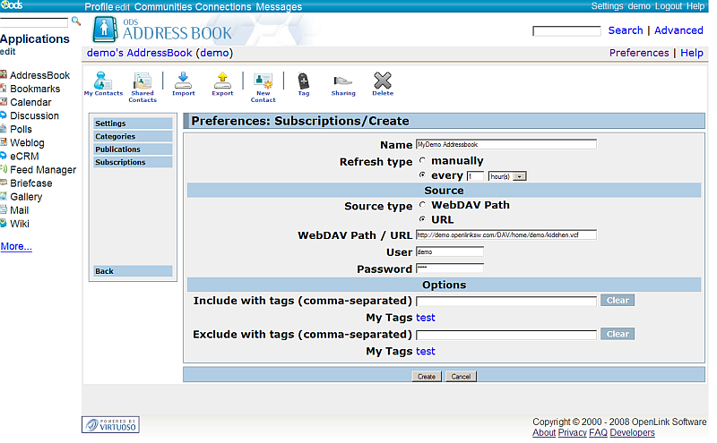The width and height of the screenshot is (717, 443).
Task: Click the WebDAV Path / URL field
Action: 505,235
